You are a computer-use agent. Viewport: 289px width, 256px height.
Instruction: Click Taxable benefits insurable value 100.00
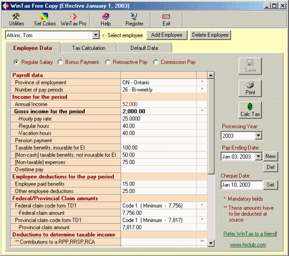coord(159,148)
